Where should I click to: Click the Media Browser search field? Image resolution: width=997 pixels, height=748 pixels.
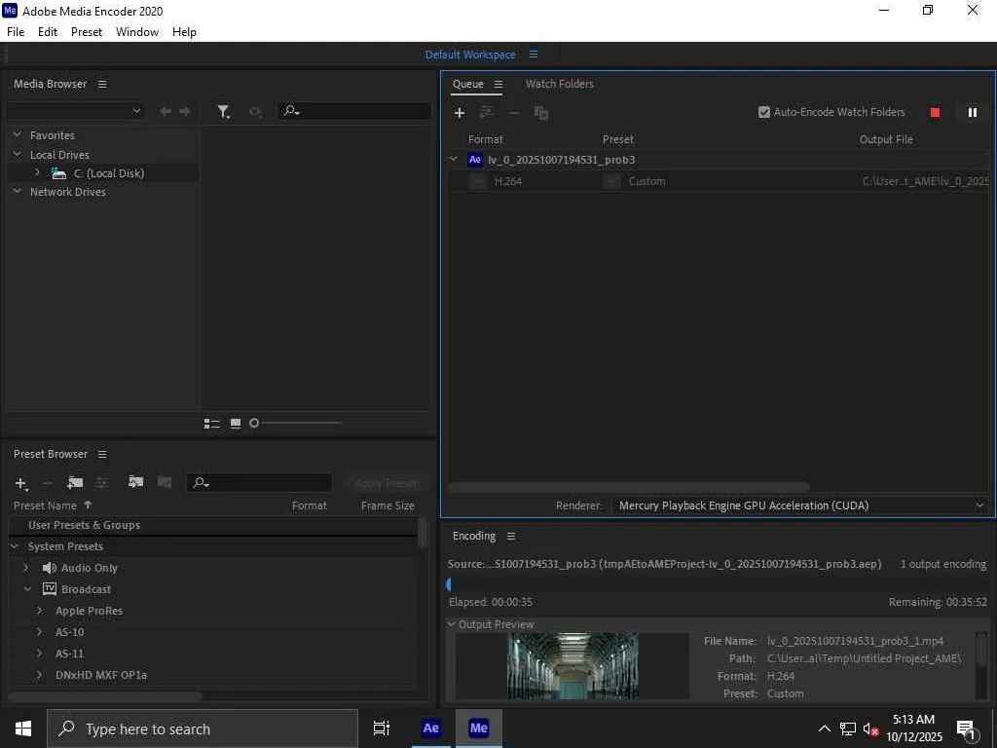pyautogui.click(x=354, y=111)
